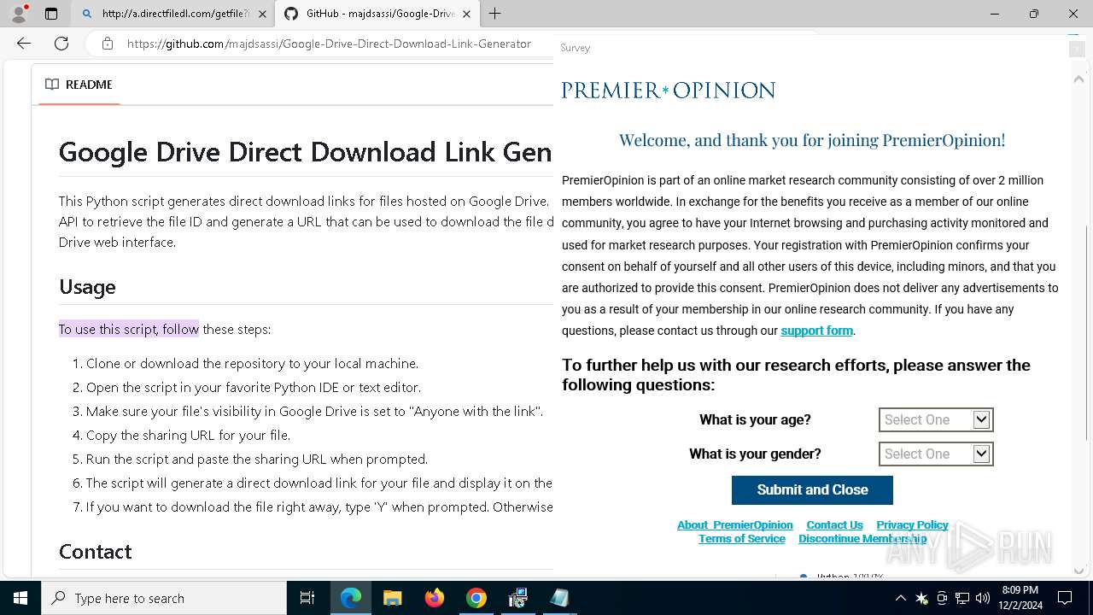Close the Survey panel
Image resolution: width=1093 pixels, height=615 pixels.
coord(1076,50)
